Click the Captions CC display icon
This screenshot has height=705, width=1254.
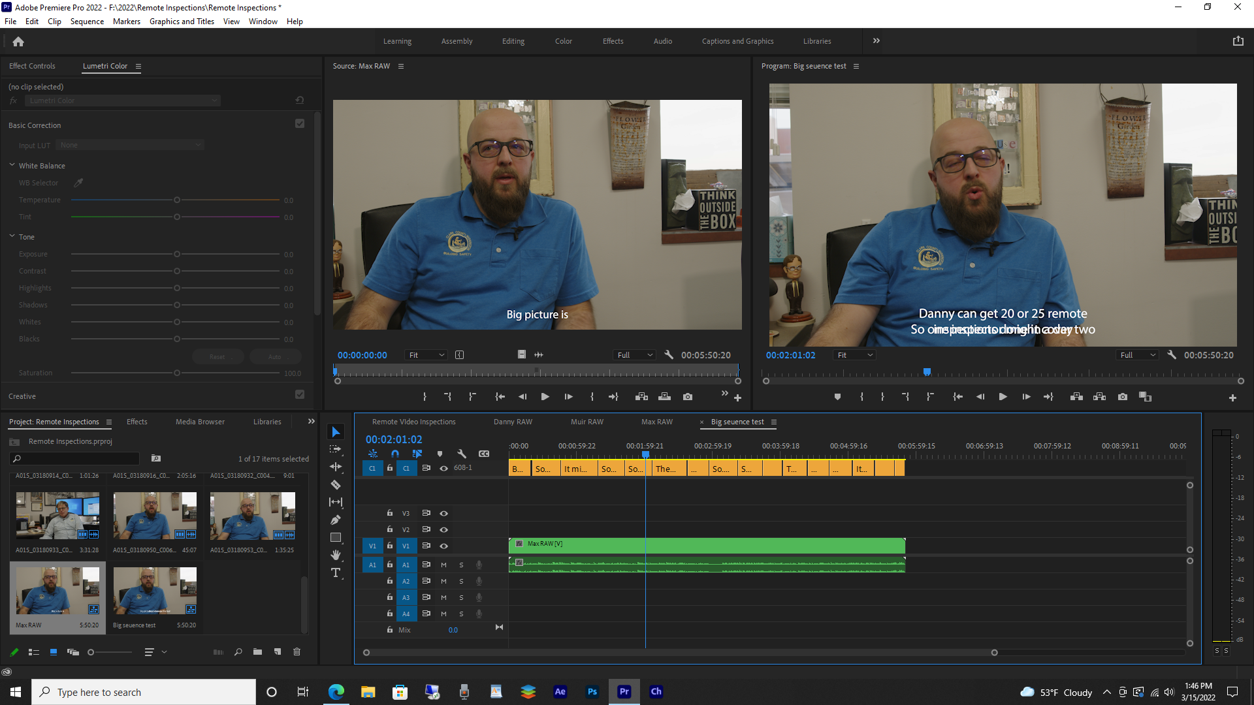(484, 453)
